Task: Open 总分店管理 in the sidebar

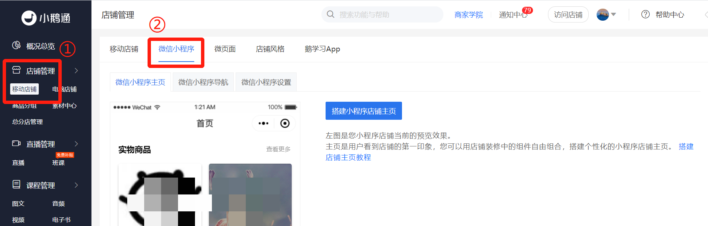Action: click(27, 122)
